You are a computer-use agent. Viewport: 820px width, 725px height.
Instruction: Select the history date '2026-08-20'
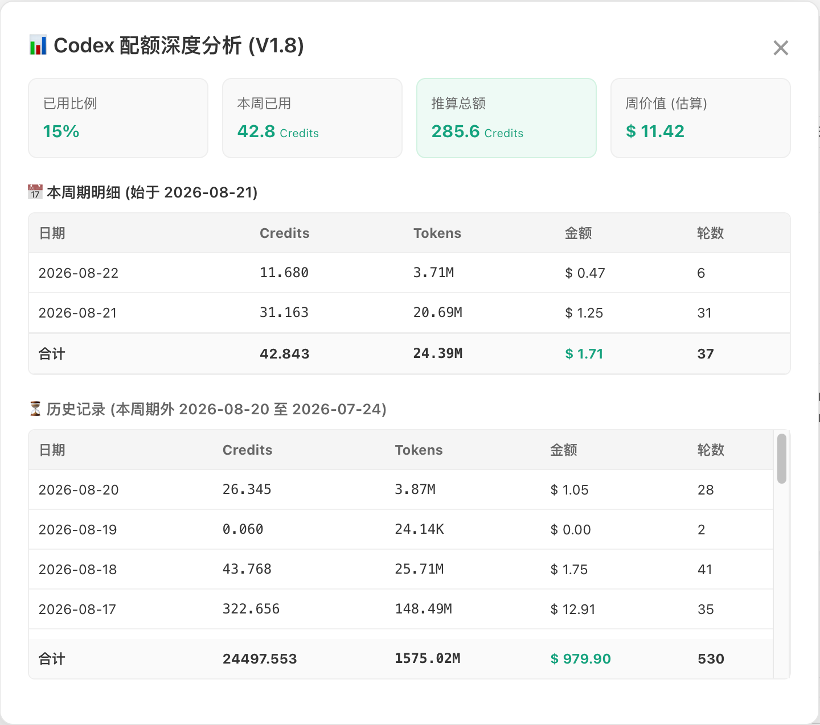click(x=79, y=490)
